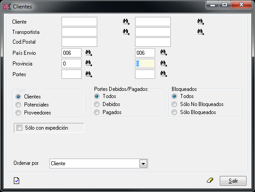
Task: Search carriers next to first Transportista field
Action: (x=126, y=32)
